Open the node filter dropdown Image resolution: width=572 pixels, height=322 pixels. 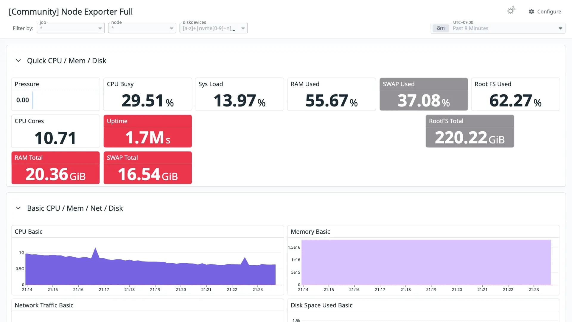pos(142,28)
